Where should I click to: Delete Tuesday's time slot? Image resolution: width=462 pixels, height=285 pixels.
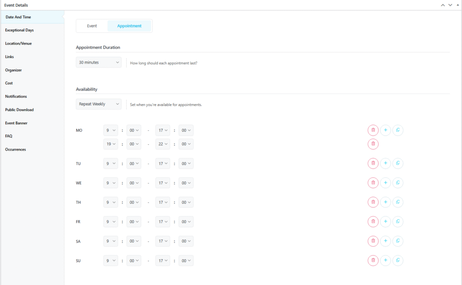tap(373, 163)
